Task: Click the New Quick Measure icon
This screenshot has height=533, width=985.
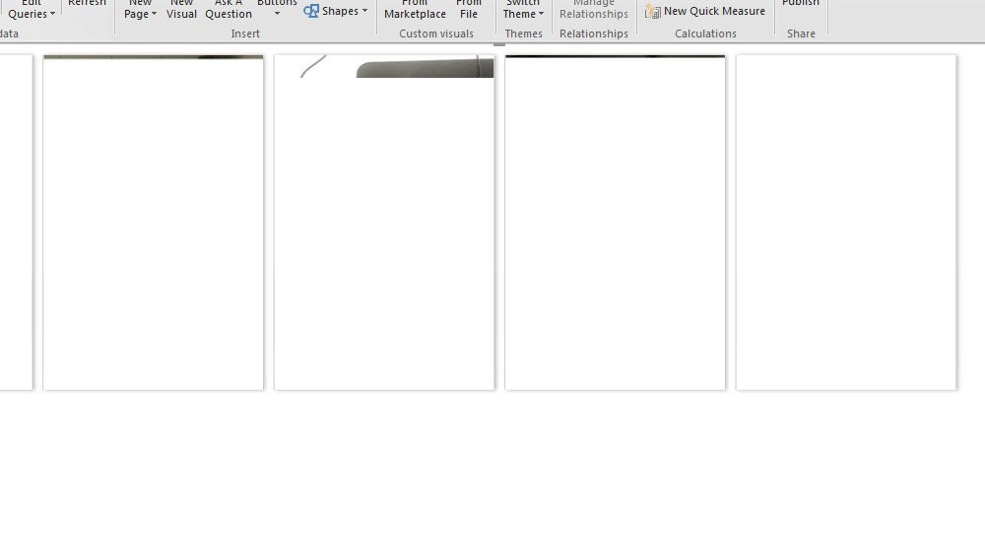Action: click(653, 11)
